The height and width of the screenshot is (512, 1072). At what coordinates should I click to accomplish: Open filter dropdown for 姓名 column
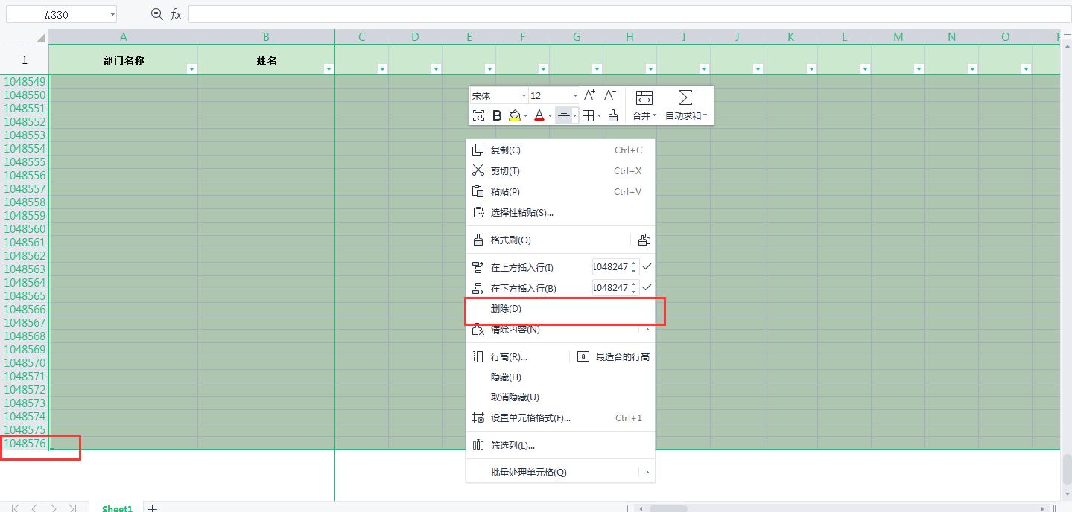point(329,68)
